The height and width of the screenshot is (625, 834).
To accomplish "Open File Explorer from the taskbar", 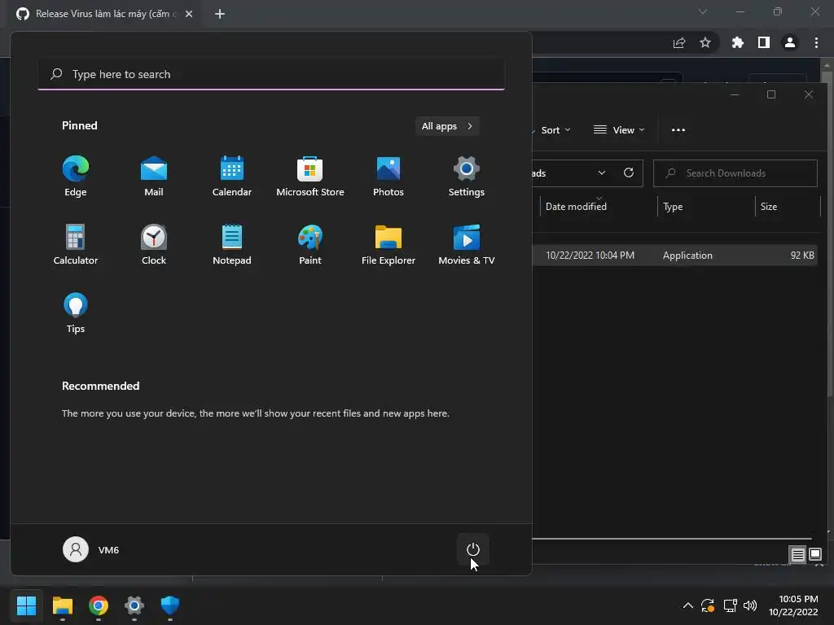I will 62,605.
